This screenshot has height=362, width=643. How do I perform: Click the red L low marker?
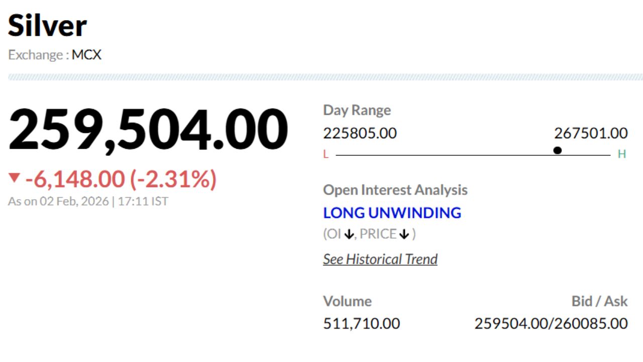(326, 155)
